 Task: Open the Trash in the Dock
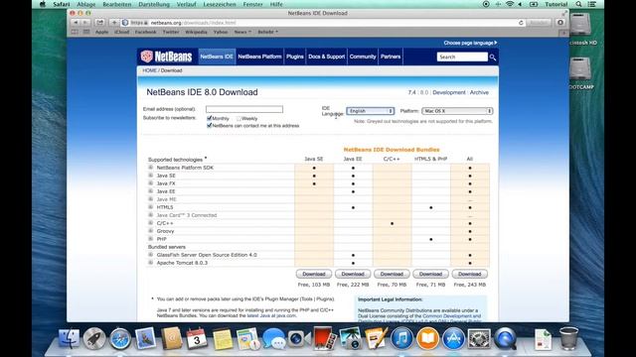coord(568,338)
